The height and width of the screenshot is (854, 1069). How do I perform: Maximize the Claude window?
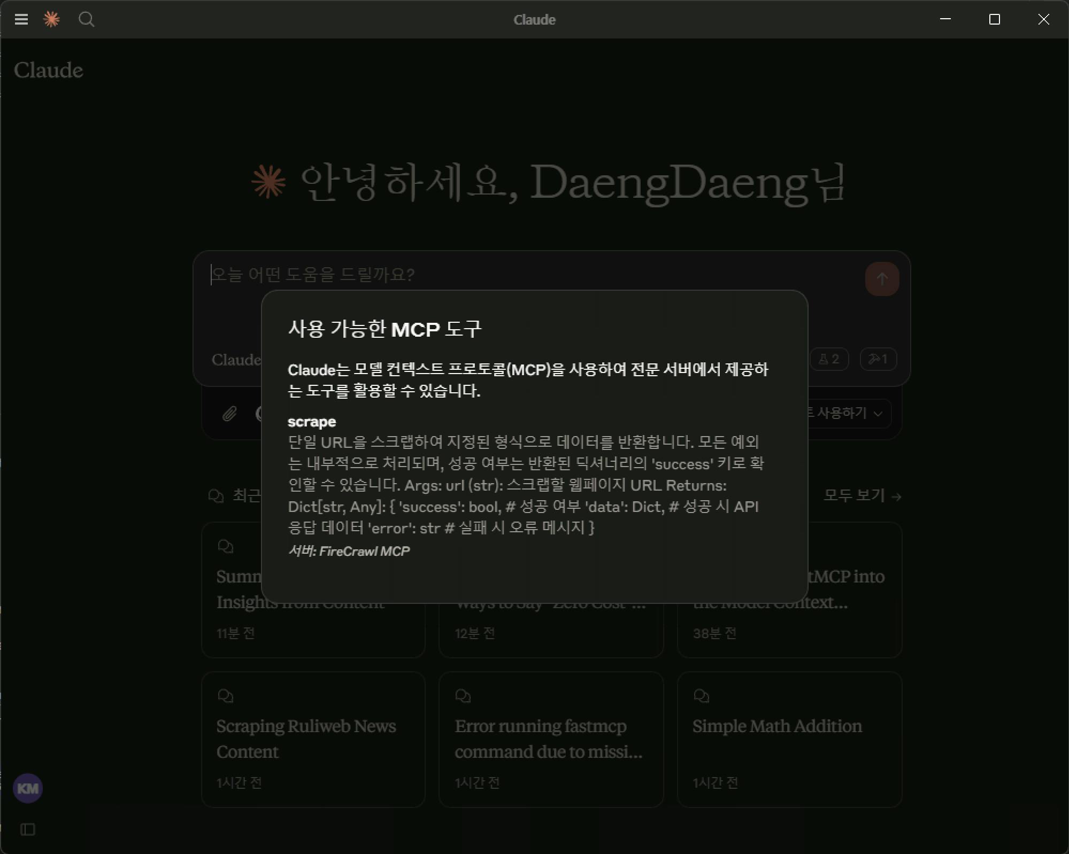994,20
